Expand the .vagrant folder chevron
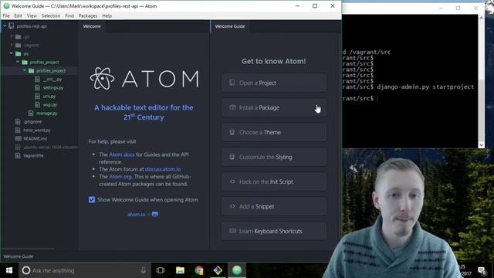The height and width of the screenshot is (278, 494). tap(12, 45)
